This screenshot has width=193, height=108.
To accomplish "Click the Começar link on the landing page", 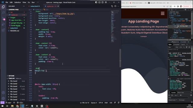I will tap(144, 36).
